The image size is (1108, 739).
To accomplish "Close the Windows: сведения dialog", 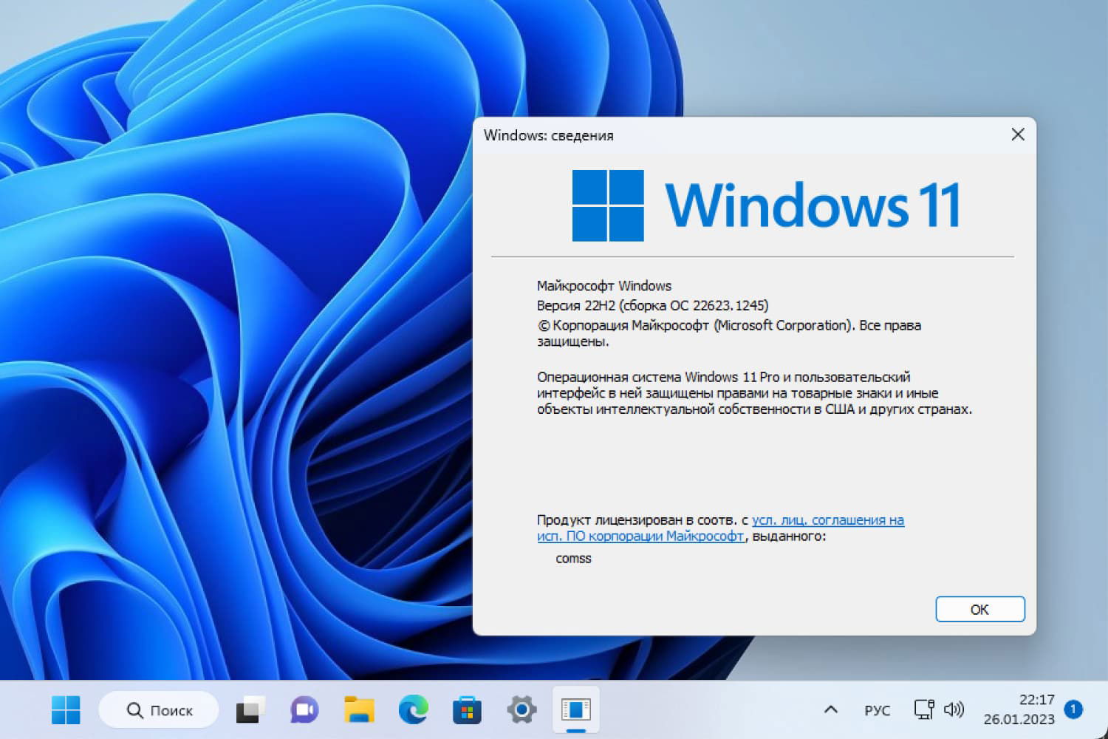I will pyautogui.click(x=1018, y=134).
